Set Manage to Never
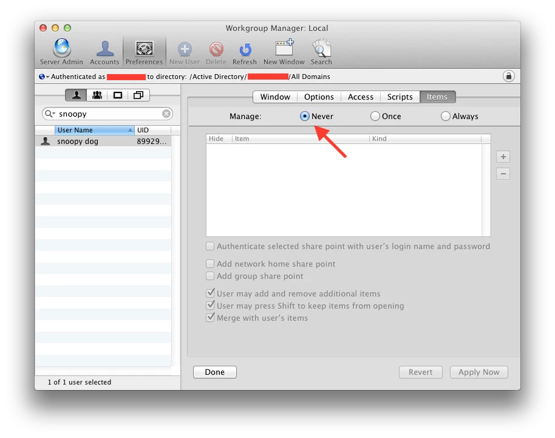555x438 pixels. (x=304, y=116)
